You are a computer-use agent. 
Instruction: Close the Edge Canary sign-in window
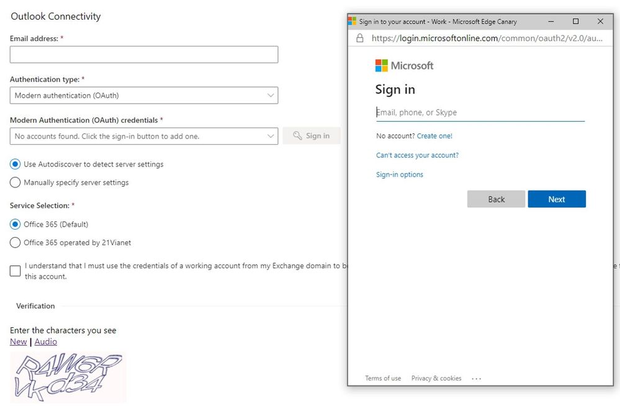pos(600,21)
